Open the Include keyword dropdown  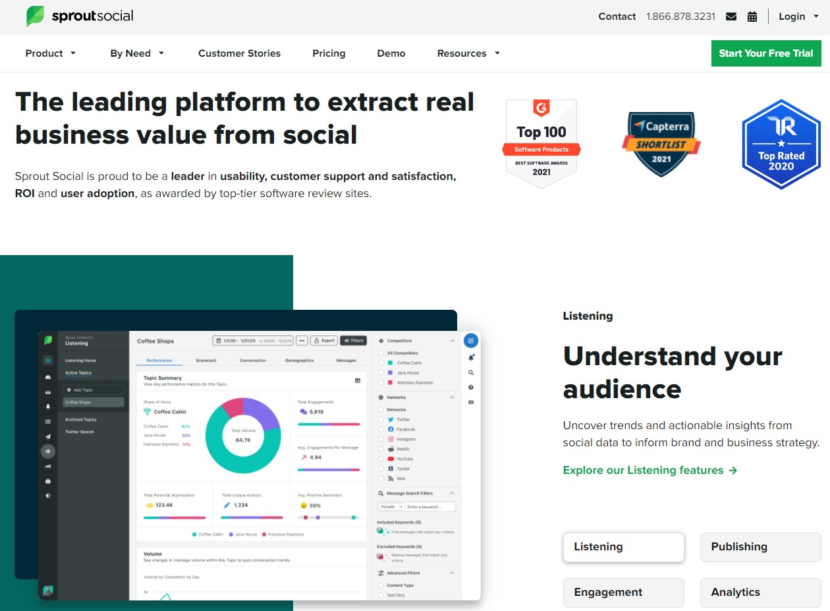[391, 507]
